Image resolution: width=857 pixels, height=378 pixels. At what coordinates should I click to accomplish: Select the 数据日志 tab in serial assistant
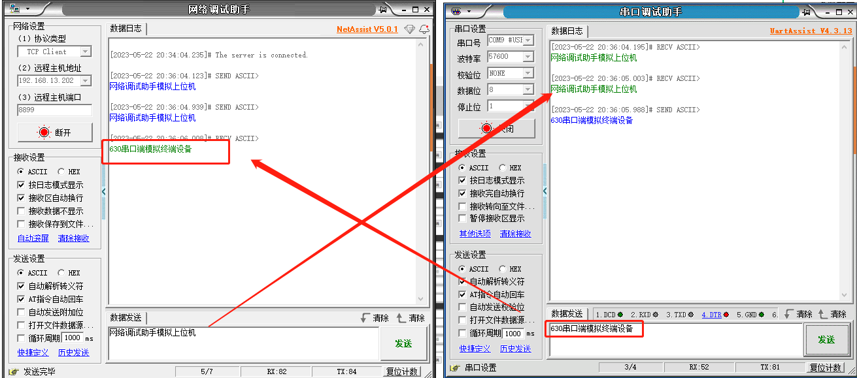[567, 31]
